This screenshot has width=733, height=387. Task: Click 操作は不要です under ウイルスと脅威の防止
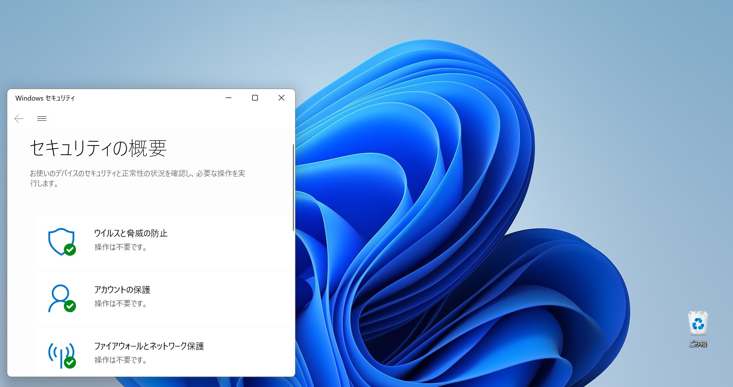coord(121,247)
